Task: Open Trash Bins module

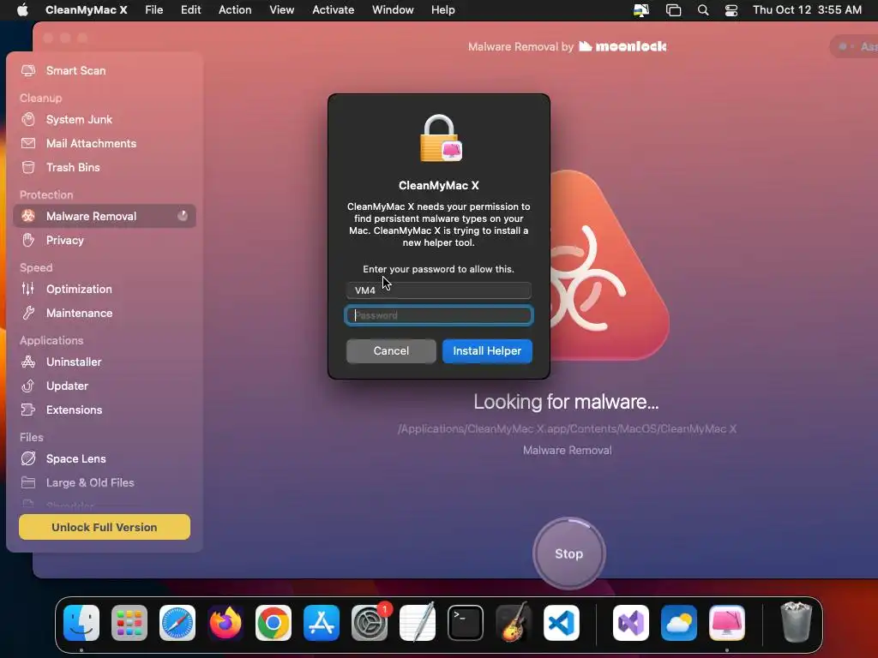Action: point(104,167)
